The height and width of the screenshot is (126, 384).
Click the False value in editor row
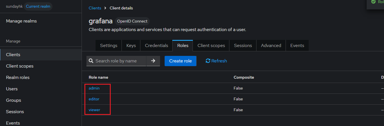pyautogui.click(x=238, y=99)
